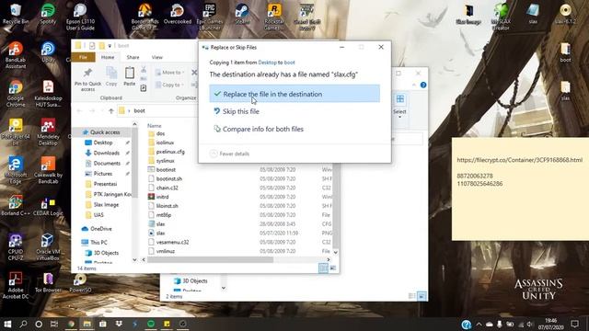
Task: Switch to the View ribbon tab
Action: point(157,57)
